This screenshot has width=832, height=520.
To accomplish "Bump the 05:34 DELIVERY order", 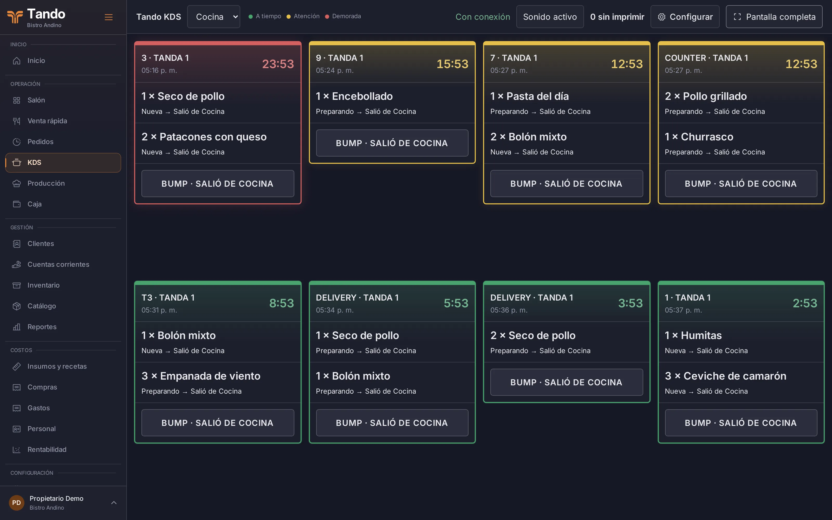I will click(x=392, y=423).
